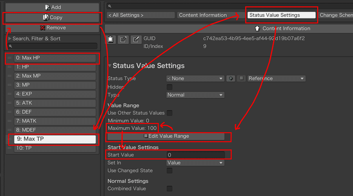This screenshot has width=353, height=196.
Task: Copy the selected status value
Action: click(x=52, y=17)
